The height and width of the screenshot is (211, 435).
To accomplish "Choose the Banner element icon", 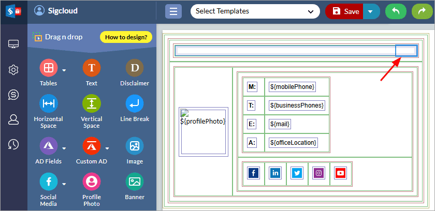I will pos(135,182).
